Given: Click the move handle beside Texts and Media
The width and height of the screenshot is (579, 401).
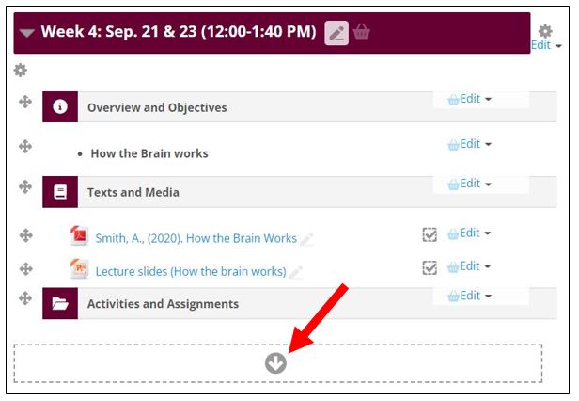Looking at the screenshot, I should 25,186.
